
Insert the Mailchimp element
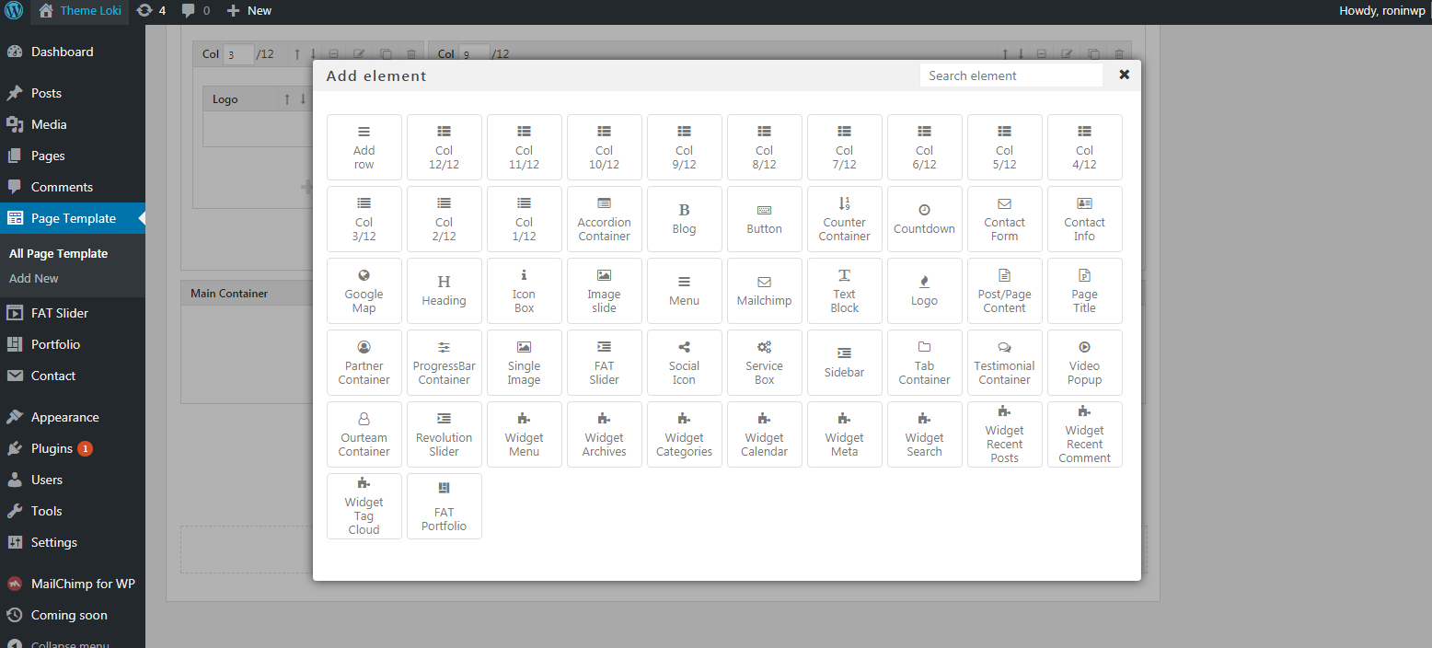[765, 291]
